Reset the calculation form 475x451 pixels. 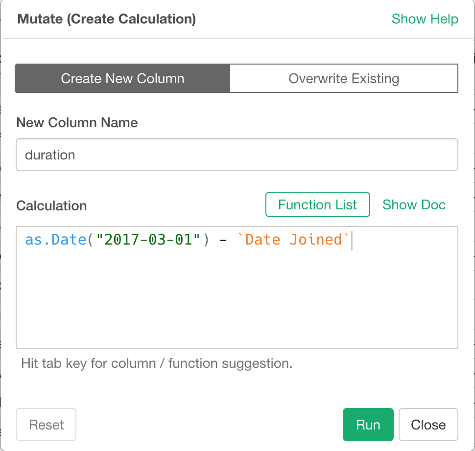(x=46, y=424)
